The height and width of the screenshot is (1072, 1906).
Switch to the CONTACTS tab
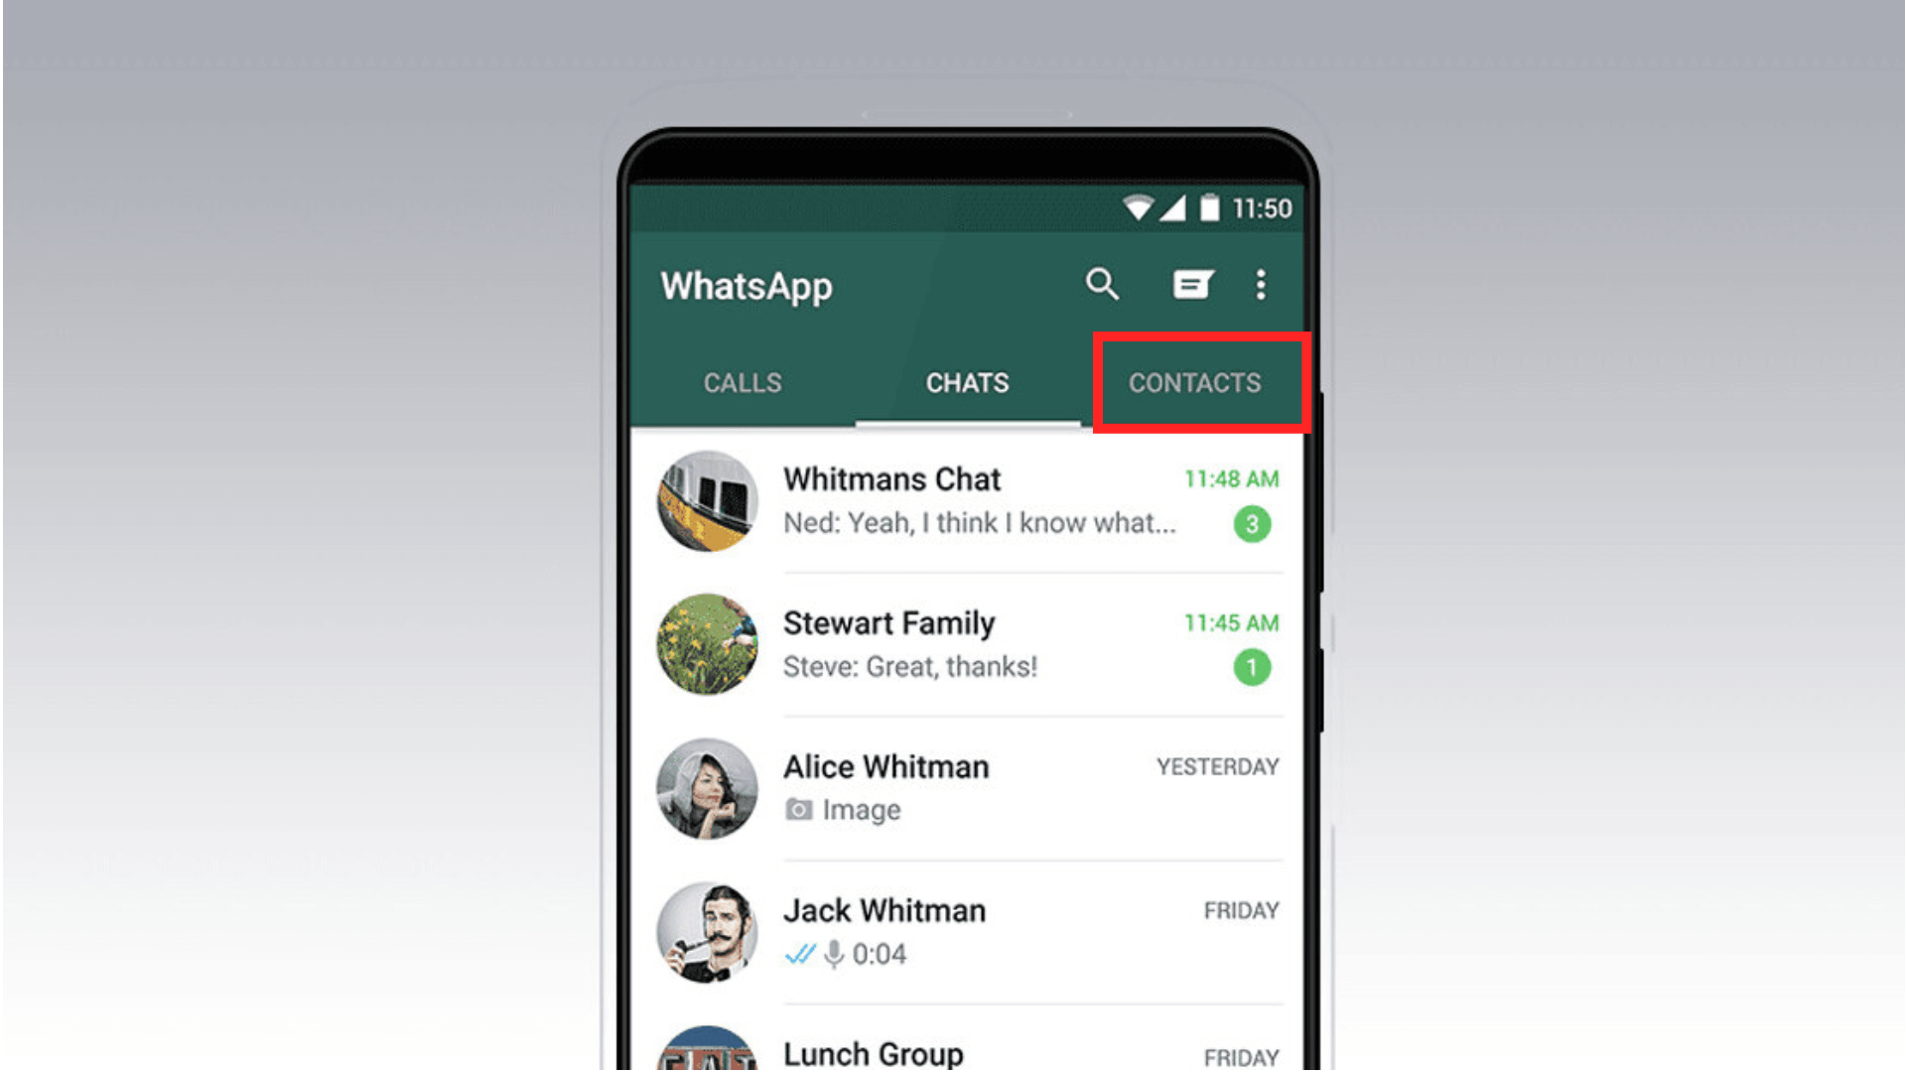pos(1194,381)
